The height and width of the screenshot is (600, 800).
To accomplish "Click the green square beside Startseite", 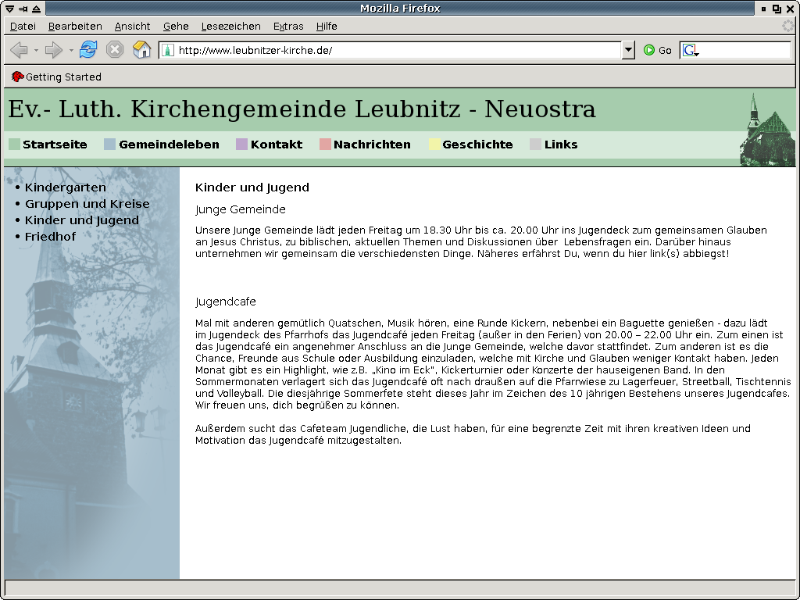I will pos(14,145).
